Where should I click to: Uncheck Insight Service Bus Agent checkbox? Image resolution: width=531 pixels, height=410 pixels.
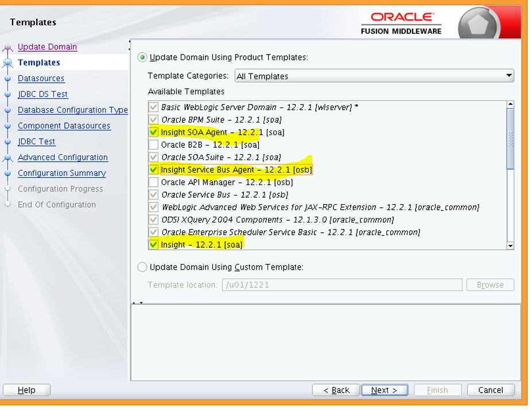click(153, 170)
